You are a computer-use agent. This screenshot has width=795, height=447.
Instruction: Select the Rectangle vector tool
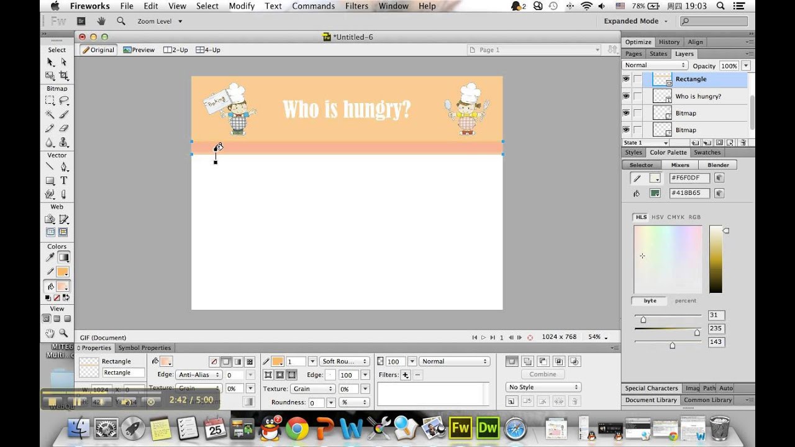50,181
